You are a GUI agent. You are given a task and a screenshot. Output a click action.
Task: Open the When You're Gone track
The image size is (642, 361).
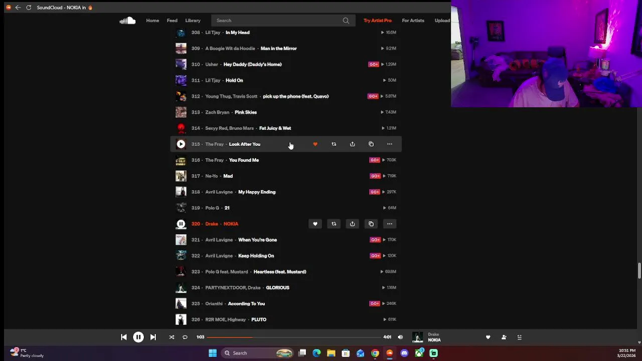(257, 240)
